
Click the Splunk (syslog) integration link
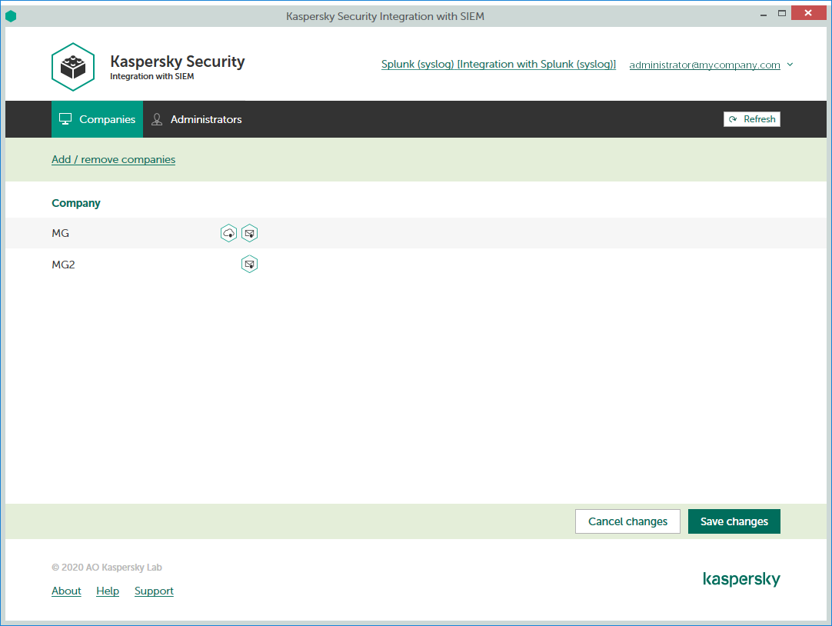tap(498, 64)
